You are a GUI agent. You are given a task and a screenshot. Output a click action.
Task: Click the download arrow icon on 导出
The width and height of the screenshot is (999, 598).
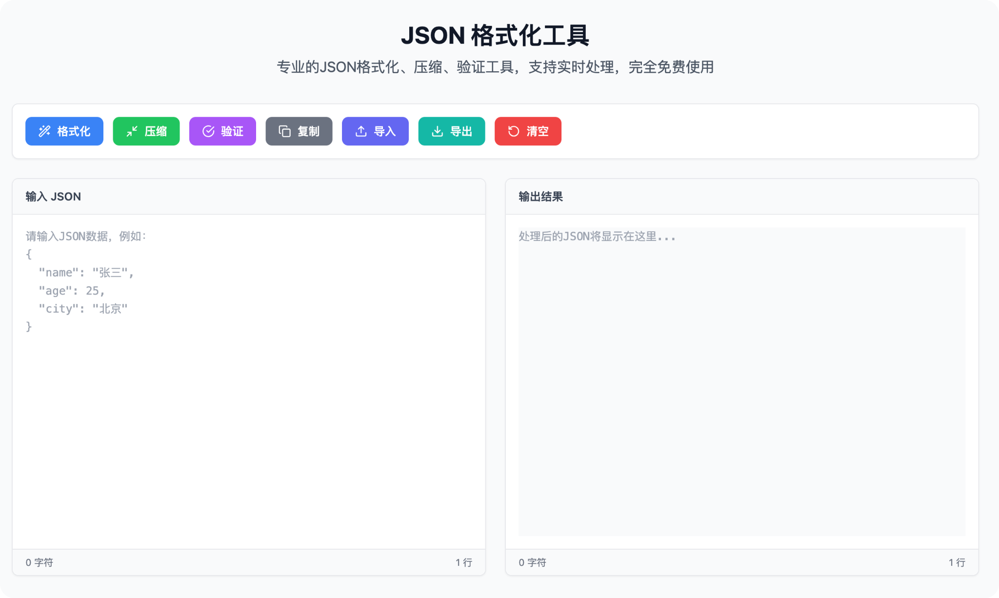pos(438,131)
